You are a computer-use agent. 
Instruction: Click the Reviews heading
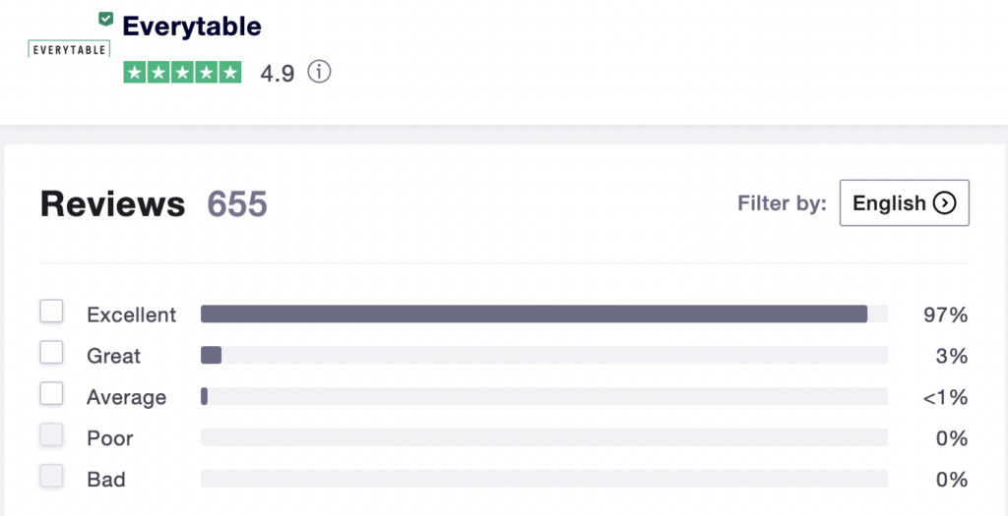112,204
